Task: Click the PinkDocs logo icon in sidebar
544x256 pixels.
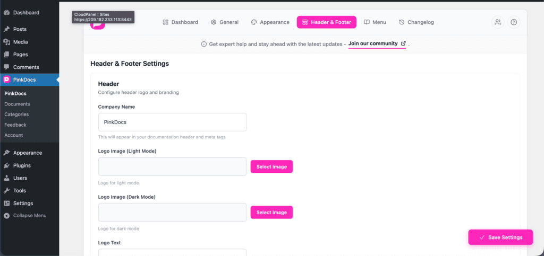Action: coord(6,80)
